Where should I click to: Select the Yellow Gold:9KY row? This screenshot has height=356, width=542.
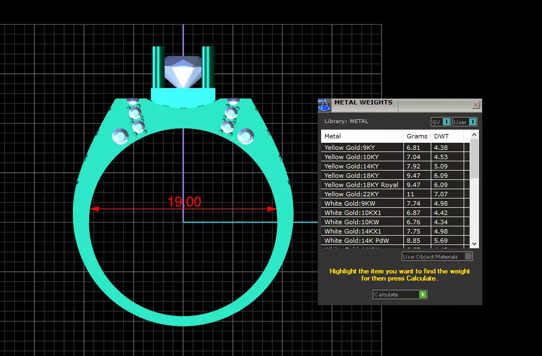click(395, 147)
